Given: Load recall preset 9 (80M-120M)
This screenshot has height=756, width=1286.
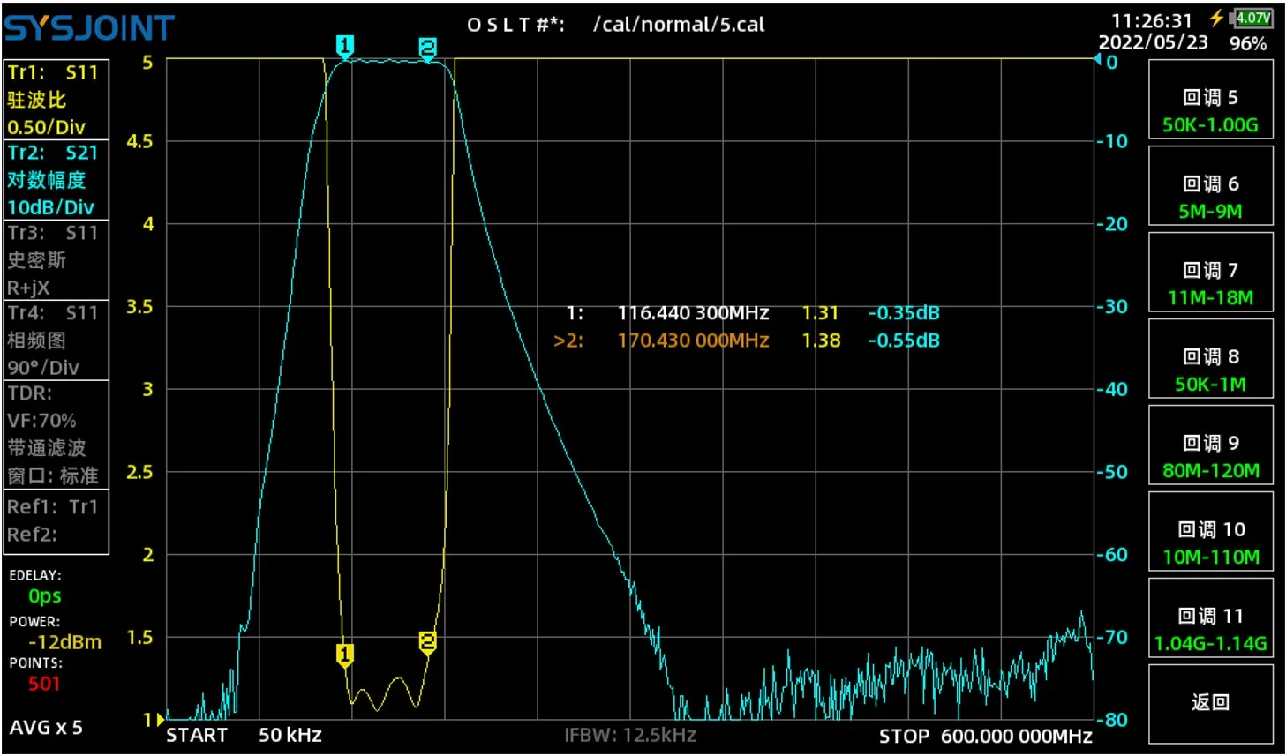Looking at the screenshot, I should point(1210,445).
